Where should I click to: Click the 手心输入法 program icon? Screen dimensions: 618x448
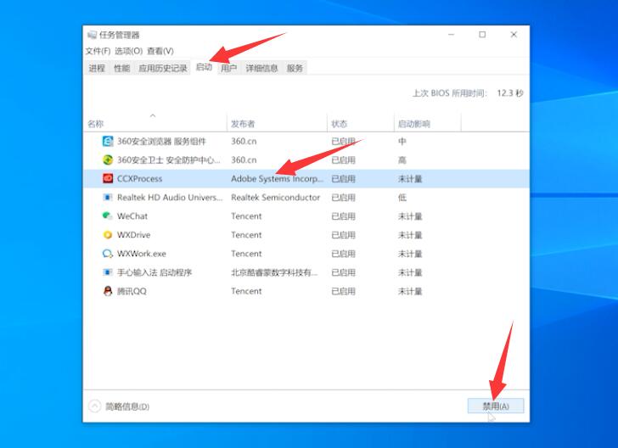pos(108,272)
